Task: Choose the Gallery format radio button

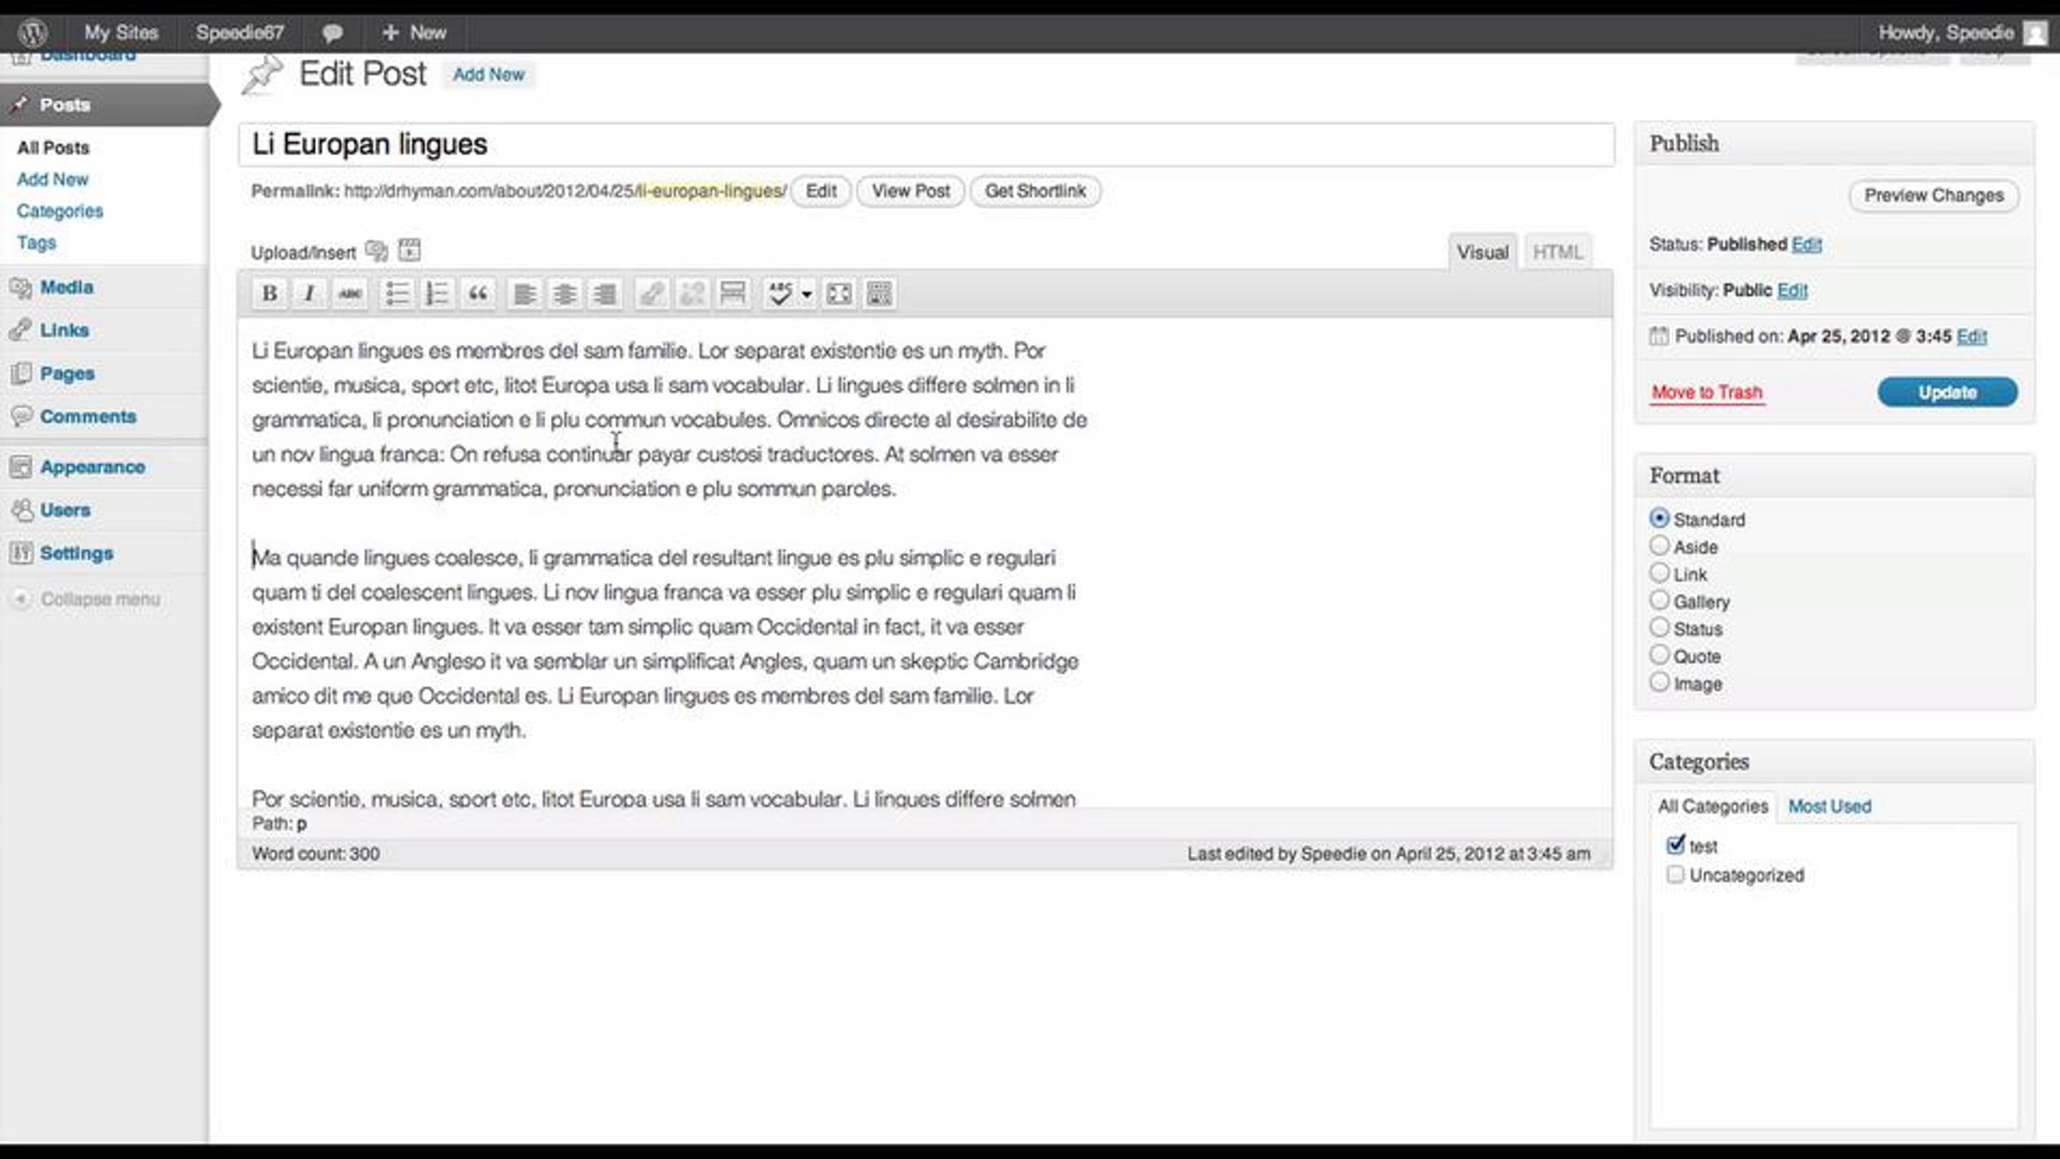Action: point(1659,600)
